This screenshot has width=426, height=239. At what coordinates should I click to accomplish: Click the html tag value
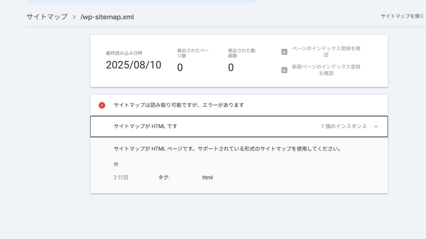click(x=207, y=177)
